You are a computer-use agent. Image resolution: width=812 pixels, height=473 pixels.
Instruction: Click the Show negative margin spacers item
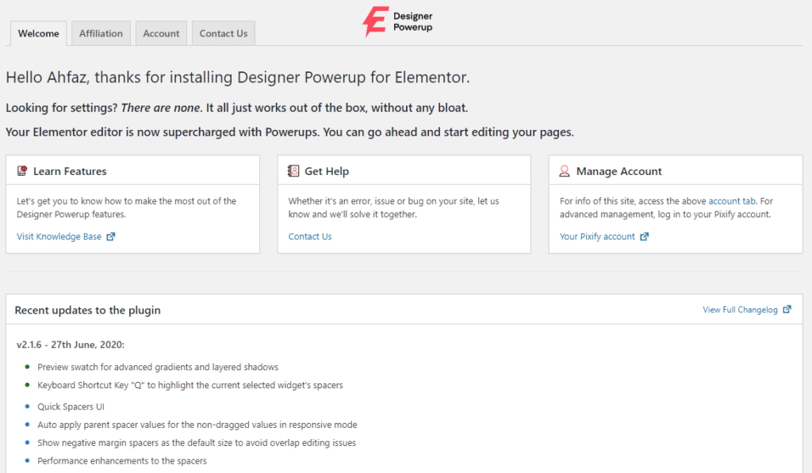pos(197,443)
